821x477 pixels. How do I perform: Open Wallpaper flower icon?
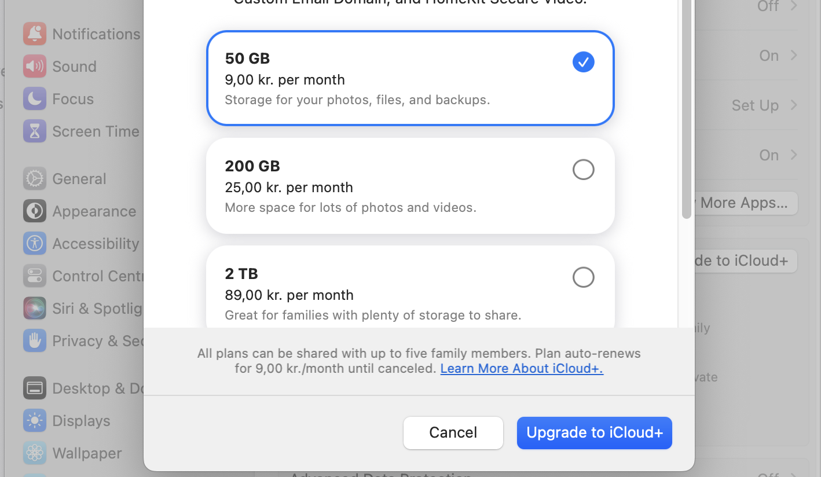point(35,453)
